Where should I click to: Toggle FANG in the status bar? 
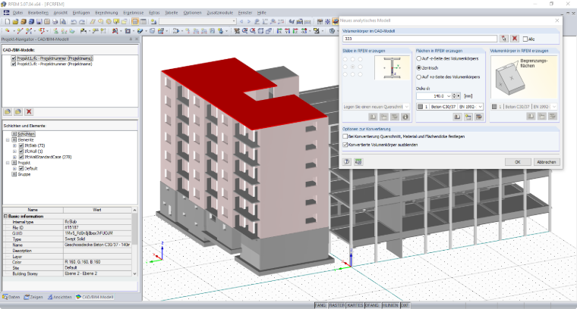pos(320,305)
